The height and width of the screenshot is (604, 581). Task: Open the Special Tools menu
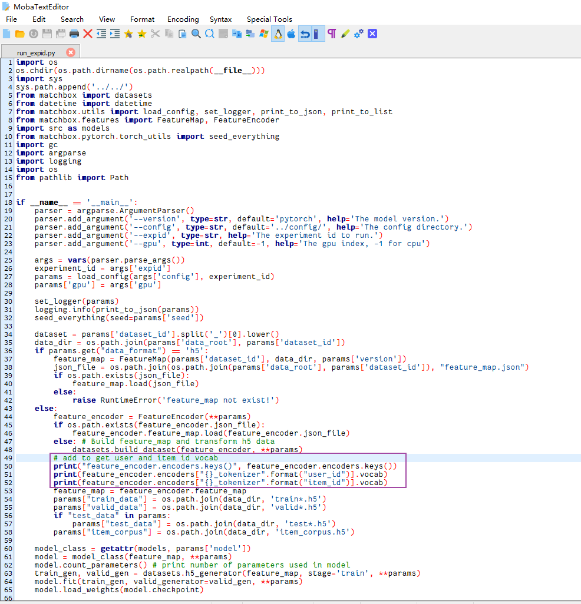tap(269, 19)
